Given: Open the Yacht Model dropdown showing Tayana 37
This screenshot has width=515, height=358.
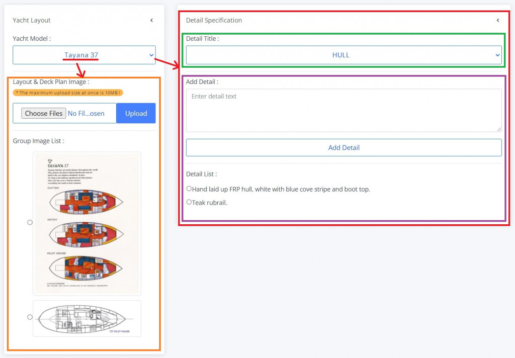Looking at the screenshot, I should pos(84,55).
